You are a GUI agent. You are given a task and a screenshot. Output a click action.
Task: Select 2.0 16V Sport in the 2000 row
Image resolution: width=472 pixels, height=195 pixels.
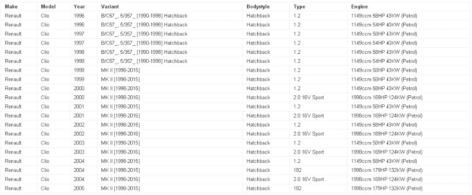click(309, 98)
